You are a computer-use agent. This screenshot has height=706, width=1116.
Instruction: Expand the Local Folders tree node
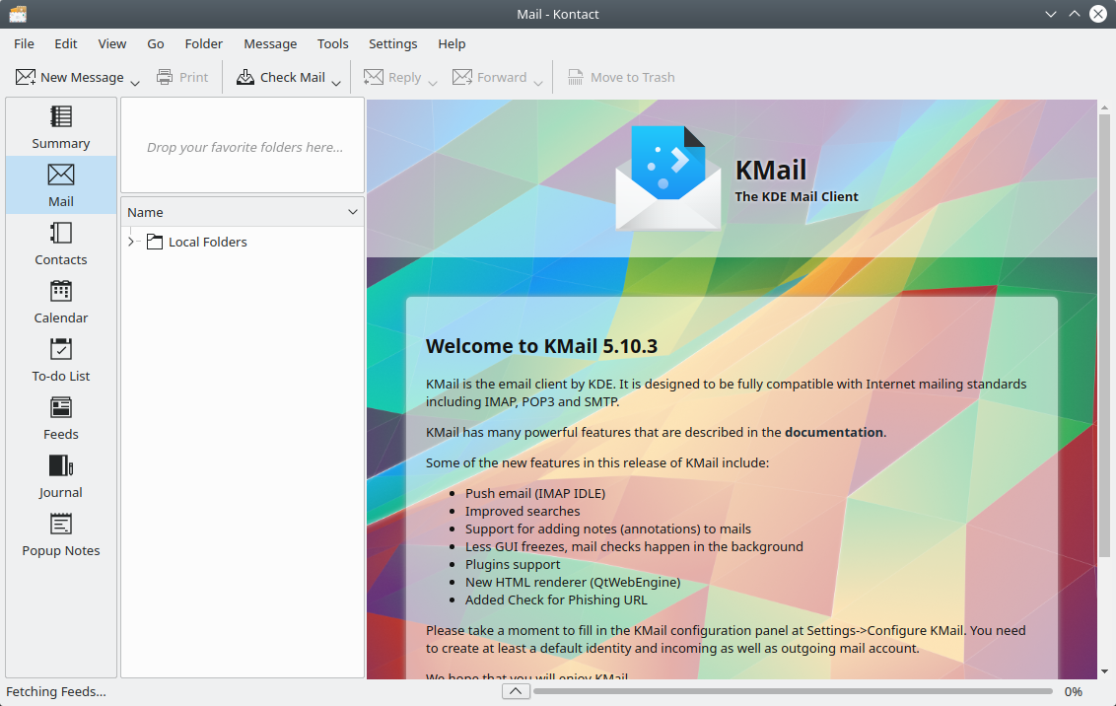point(132,242)
